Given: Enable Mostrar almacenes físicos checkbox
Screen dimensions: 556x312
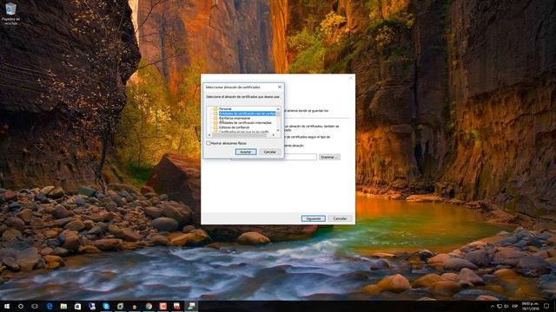Looking at the screenshot, I should pos(208,143).
